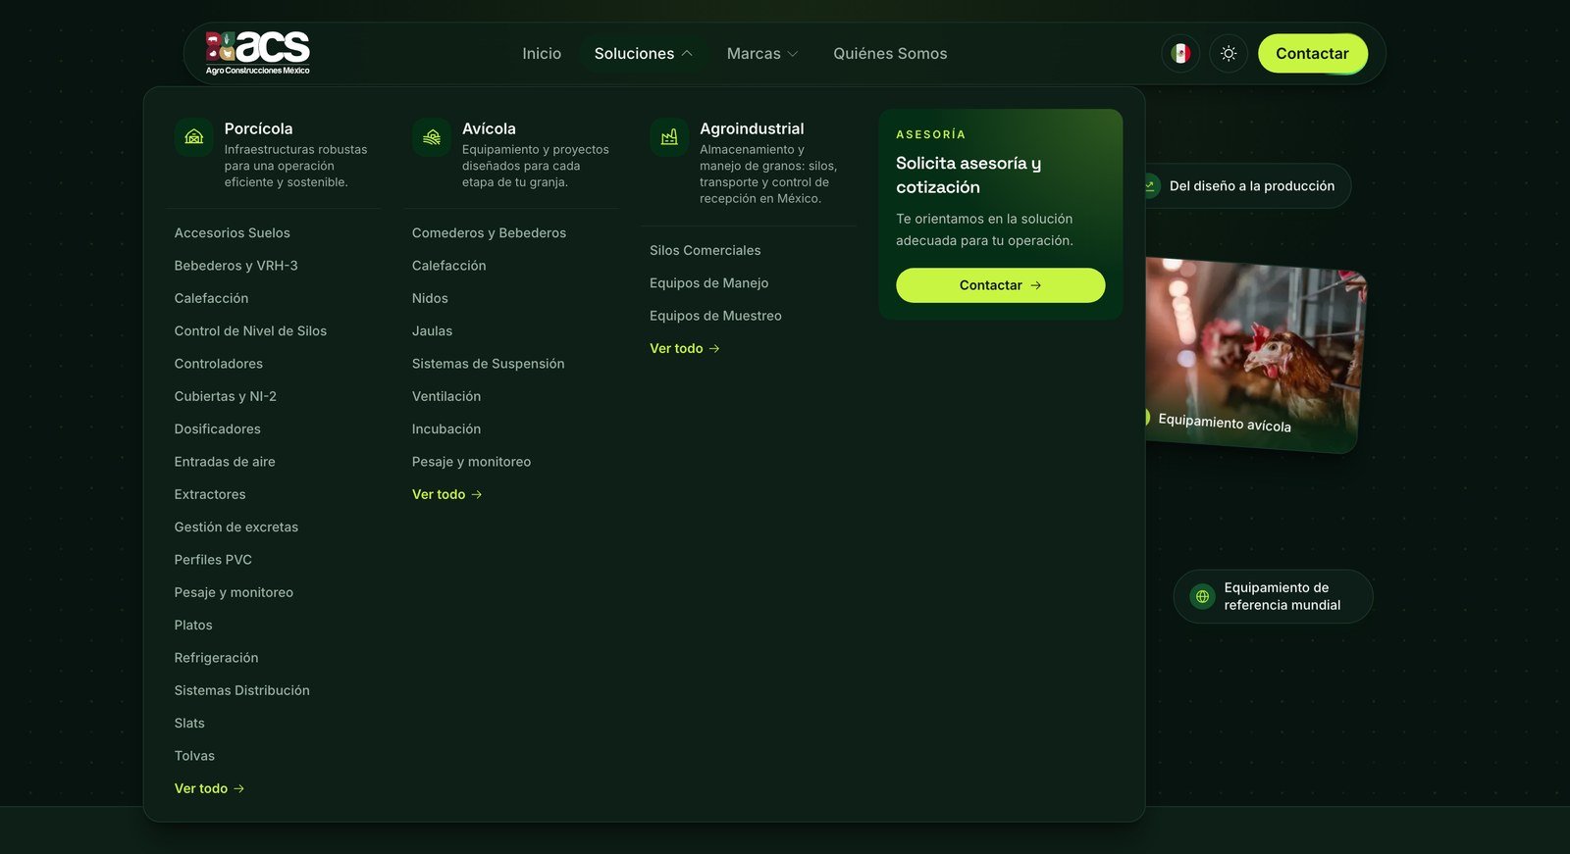1570x854 pixels.
Task: Open Entradas de aire
Action: [225, 462]
